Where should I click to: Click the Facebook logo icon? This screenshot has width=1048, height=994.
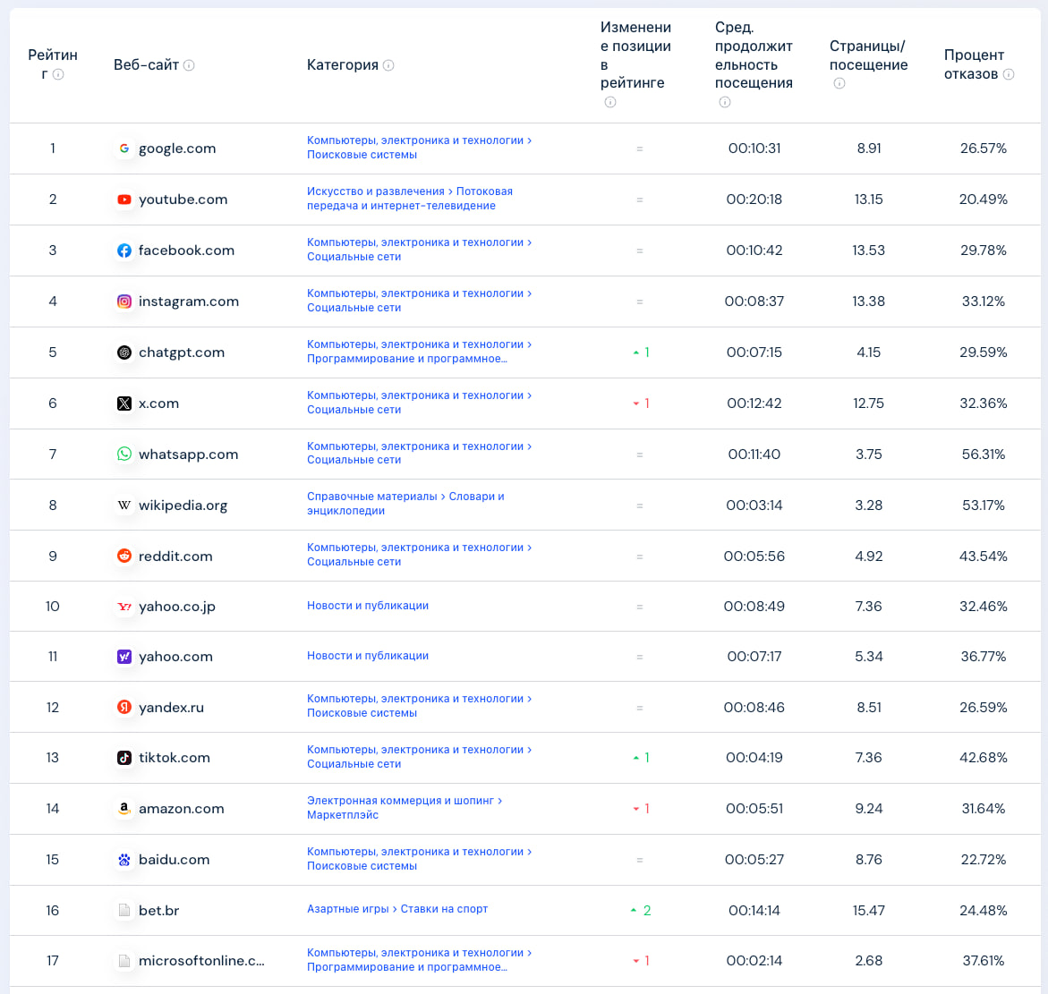click(x=124, y=251)
